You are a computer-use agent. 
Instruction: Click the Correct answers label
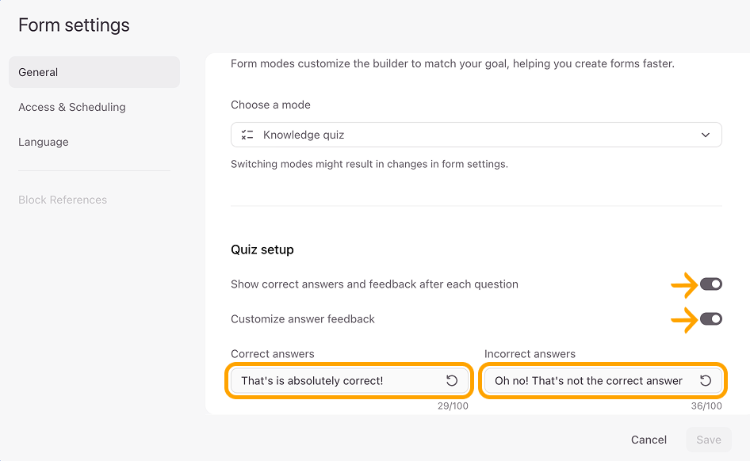(273, 354)
